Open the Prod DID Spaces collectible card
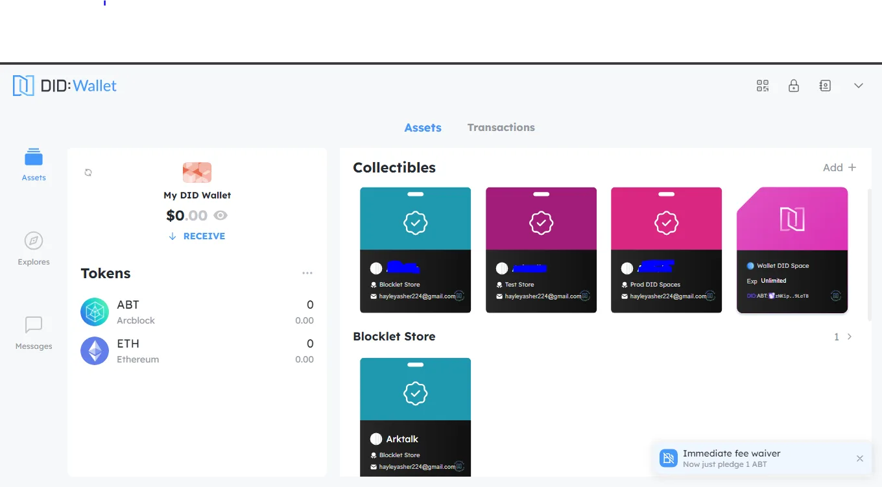This screenshot has height=487, width=882. [667, 250]
